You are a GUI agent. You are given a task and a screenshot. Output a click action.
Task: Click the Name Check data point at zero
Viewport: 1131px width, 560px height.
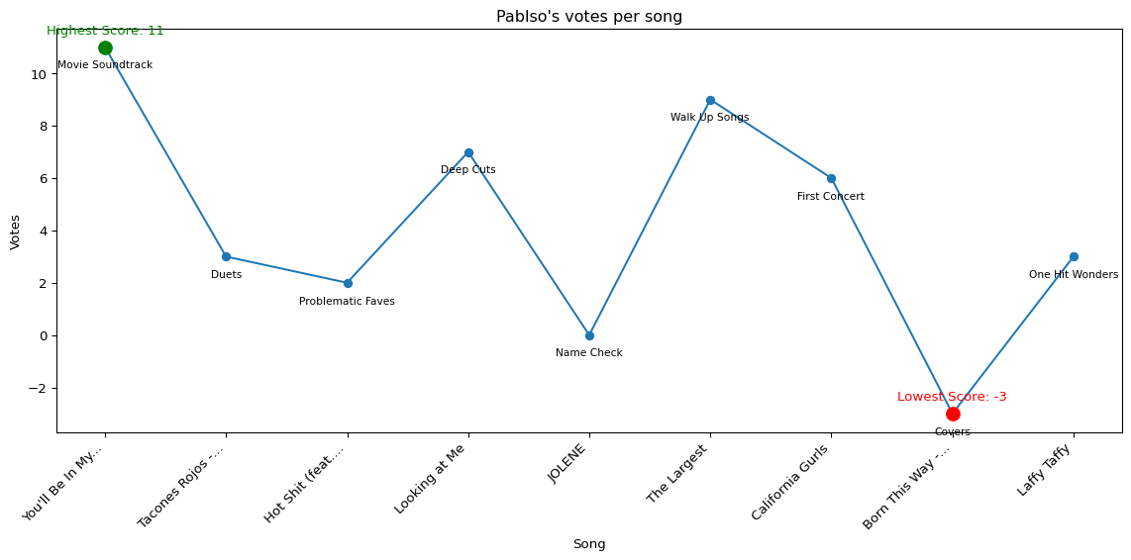[589, 335]
